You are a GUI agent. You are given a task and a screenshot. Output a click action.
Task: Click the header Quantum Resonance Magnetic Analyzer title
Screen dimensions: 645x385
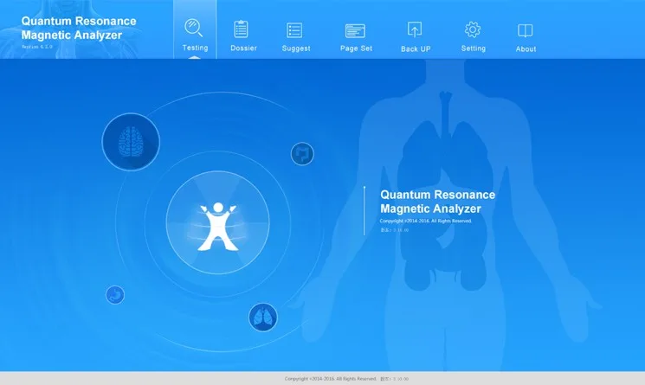click(79, 28)
